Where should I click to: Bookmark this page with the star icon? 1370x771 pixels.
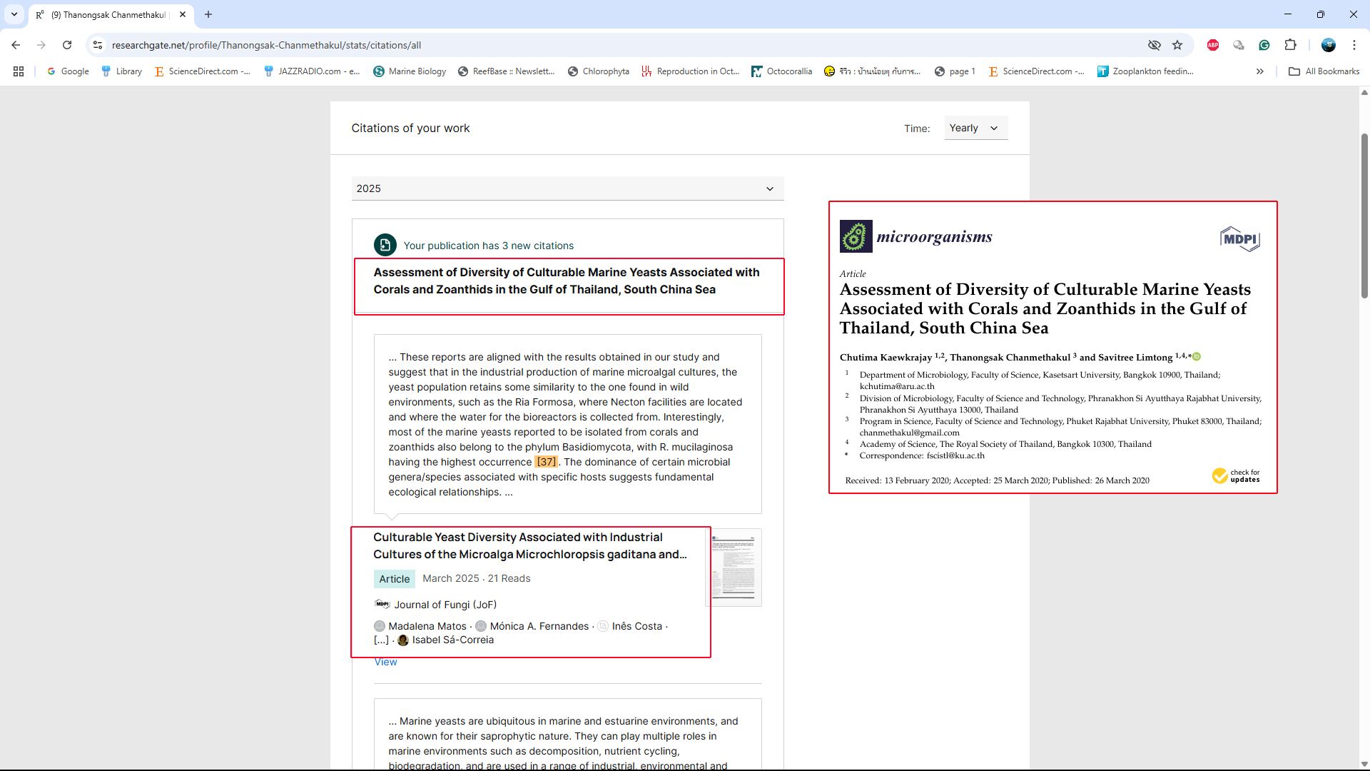pos(1177,45)
